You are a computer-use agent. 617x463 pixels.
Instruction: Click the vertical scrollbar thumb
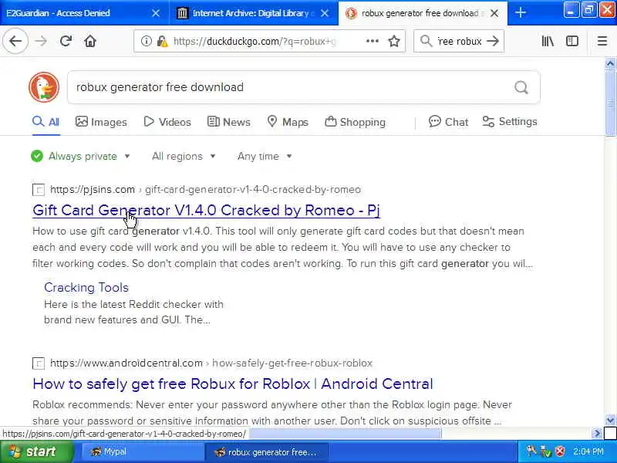610,103
